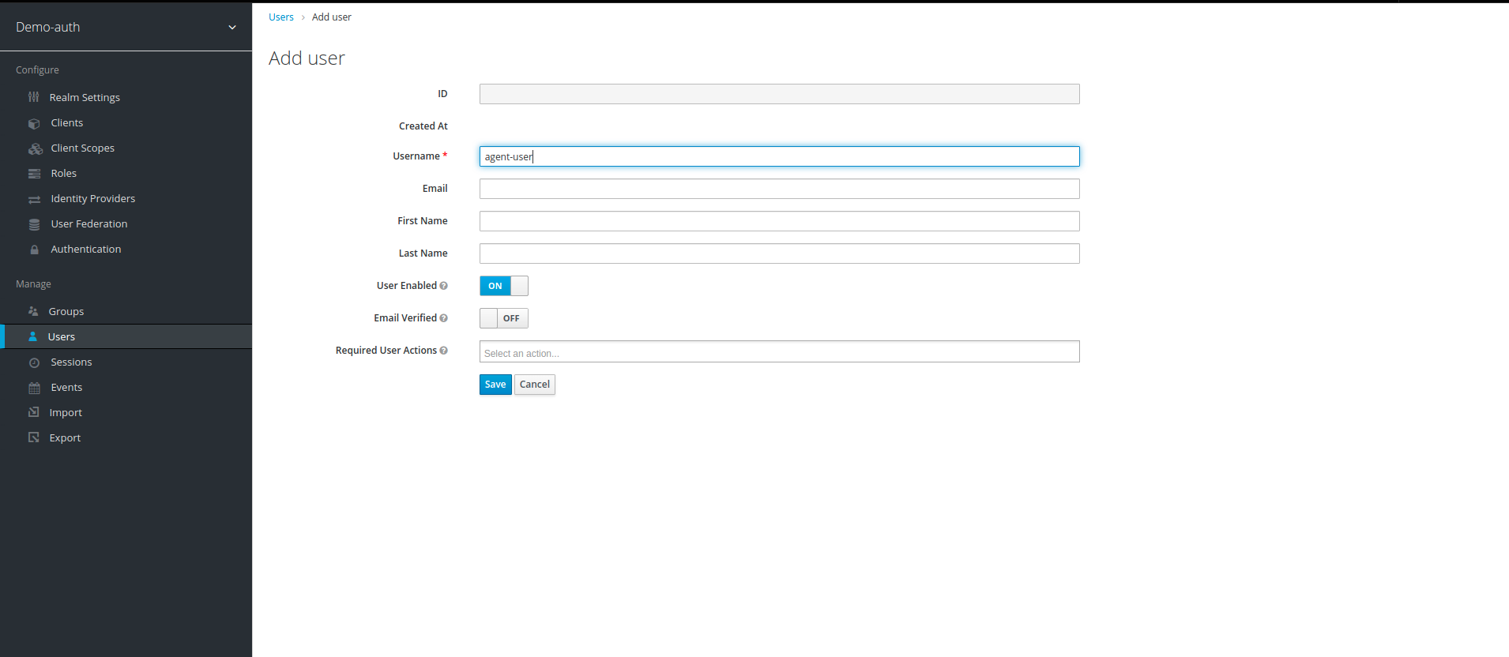Click the Authentication lock icon
Image resolution: width=1509 pixels, height=657 pixels.
coord(34,250)
